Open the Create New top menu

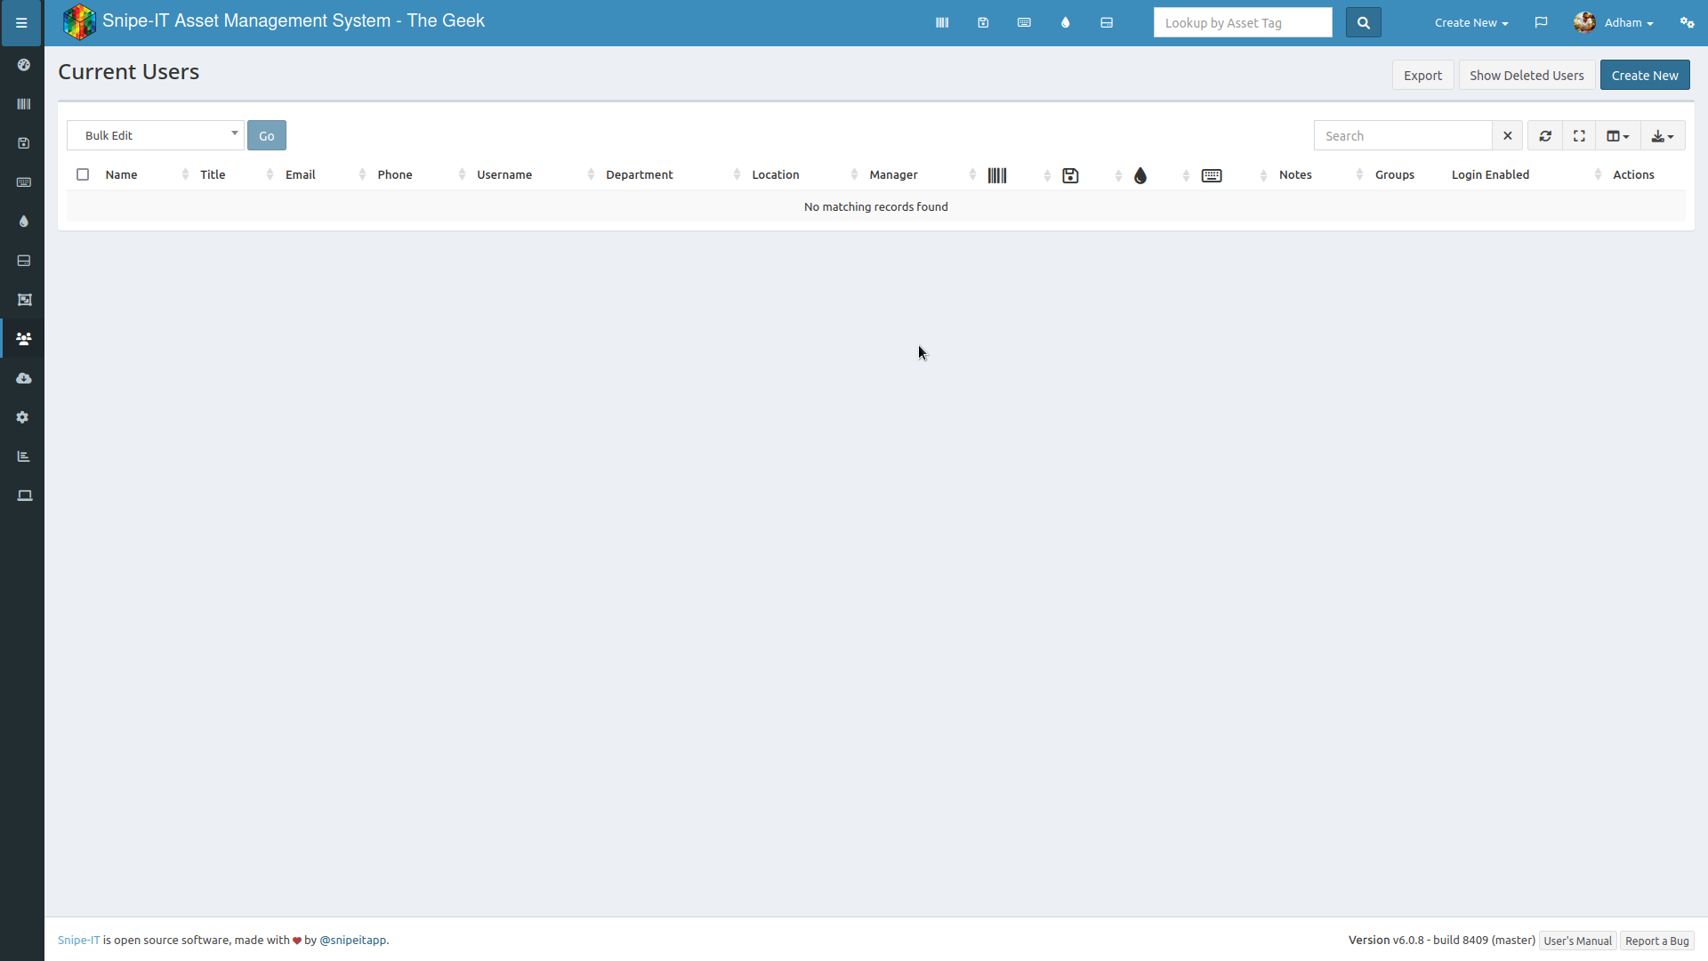coord(1470,23)
